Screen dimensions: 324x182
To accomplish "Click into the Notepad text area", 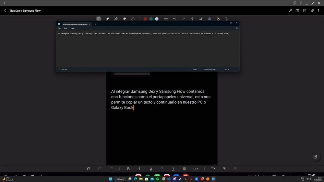I will coord(148,49).
